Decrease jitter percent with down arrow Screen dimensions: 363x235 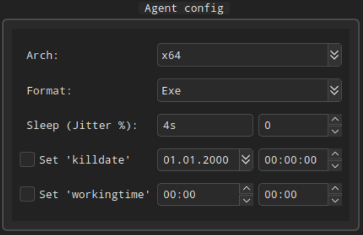(335, 131)
